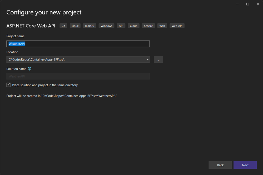The width and height of the screenshot is (263, 175).
Task: Click the Windows tag
Action: pos(107,26)
